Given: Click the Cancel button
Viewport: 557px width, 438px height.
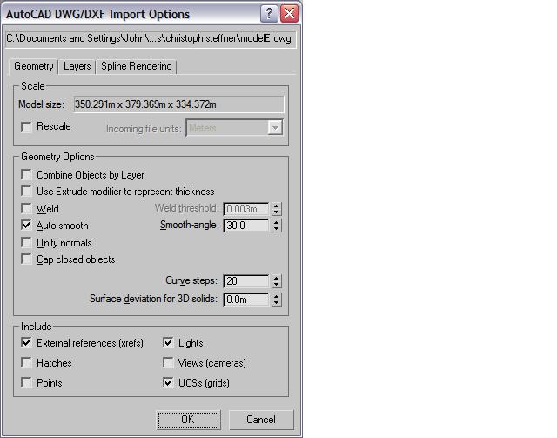Looking at the screenshot, I should [x=261, y=420].
